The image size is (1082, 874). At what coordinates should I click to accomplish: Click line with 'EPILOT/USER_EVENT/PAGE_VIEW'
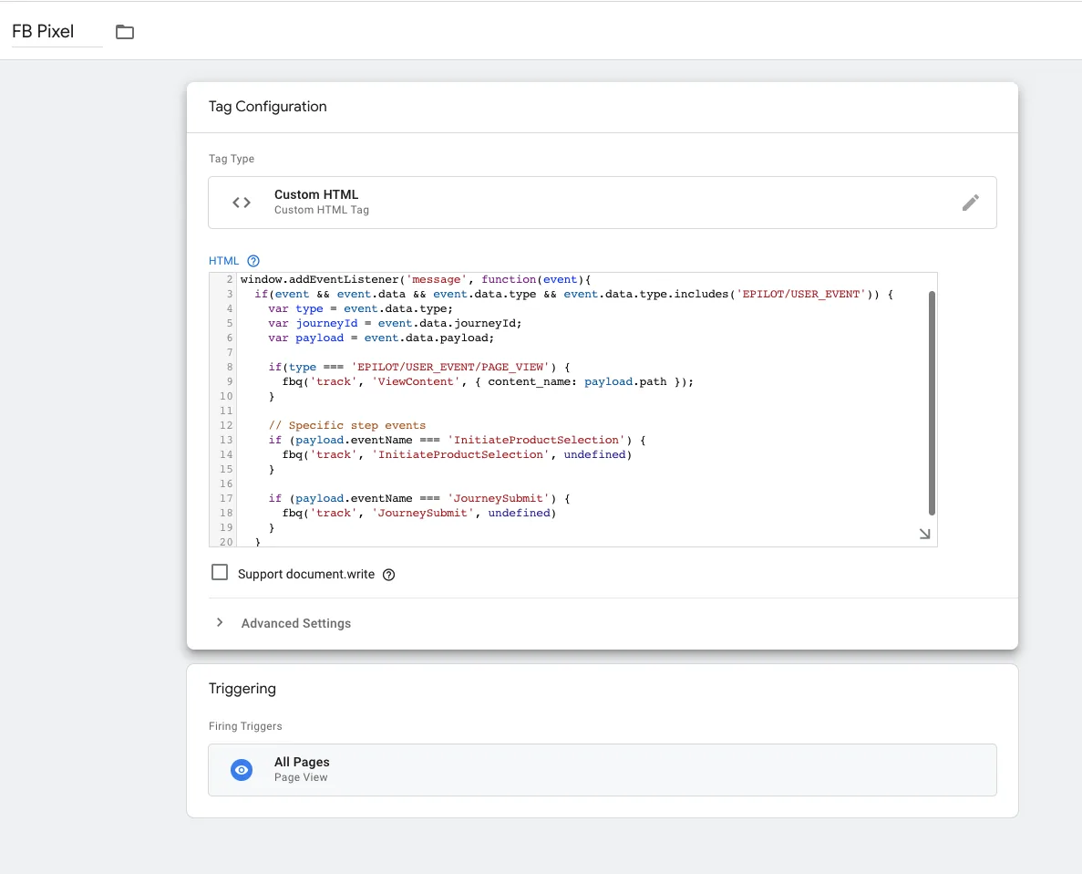419,368
